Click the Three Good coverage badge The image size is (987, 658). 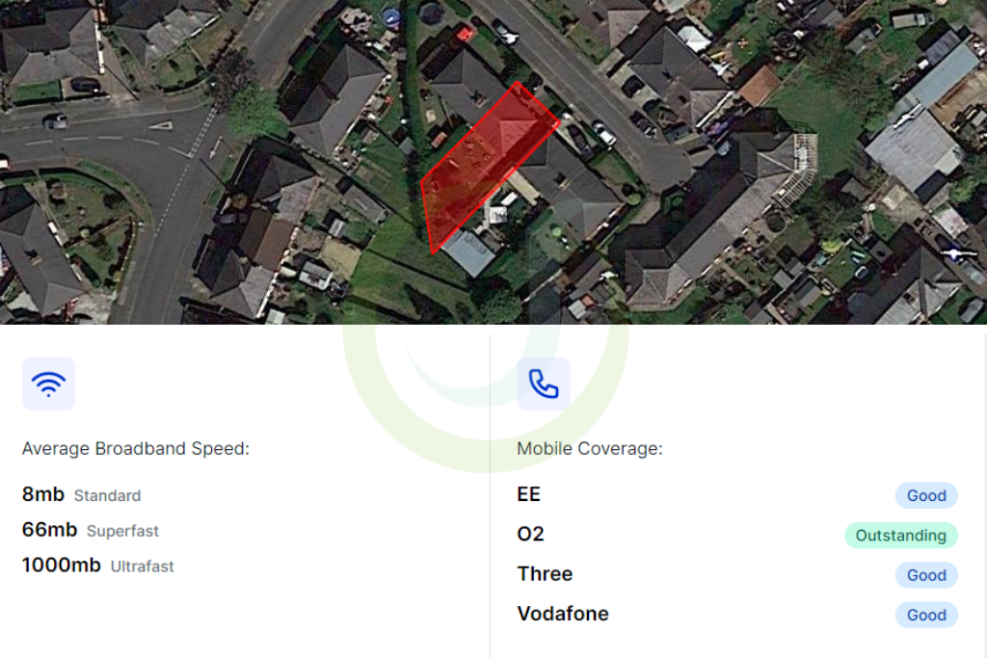(x=926, y=575)
